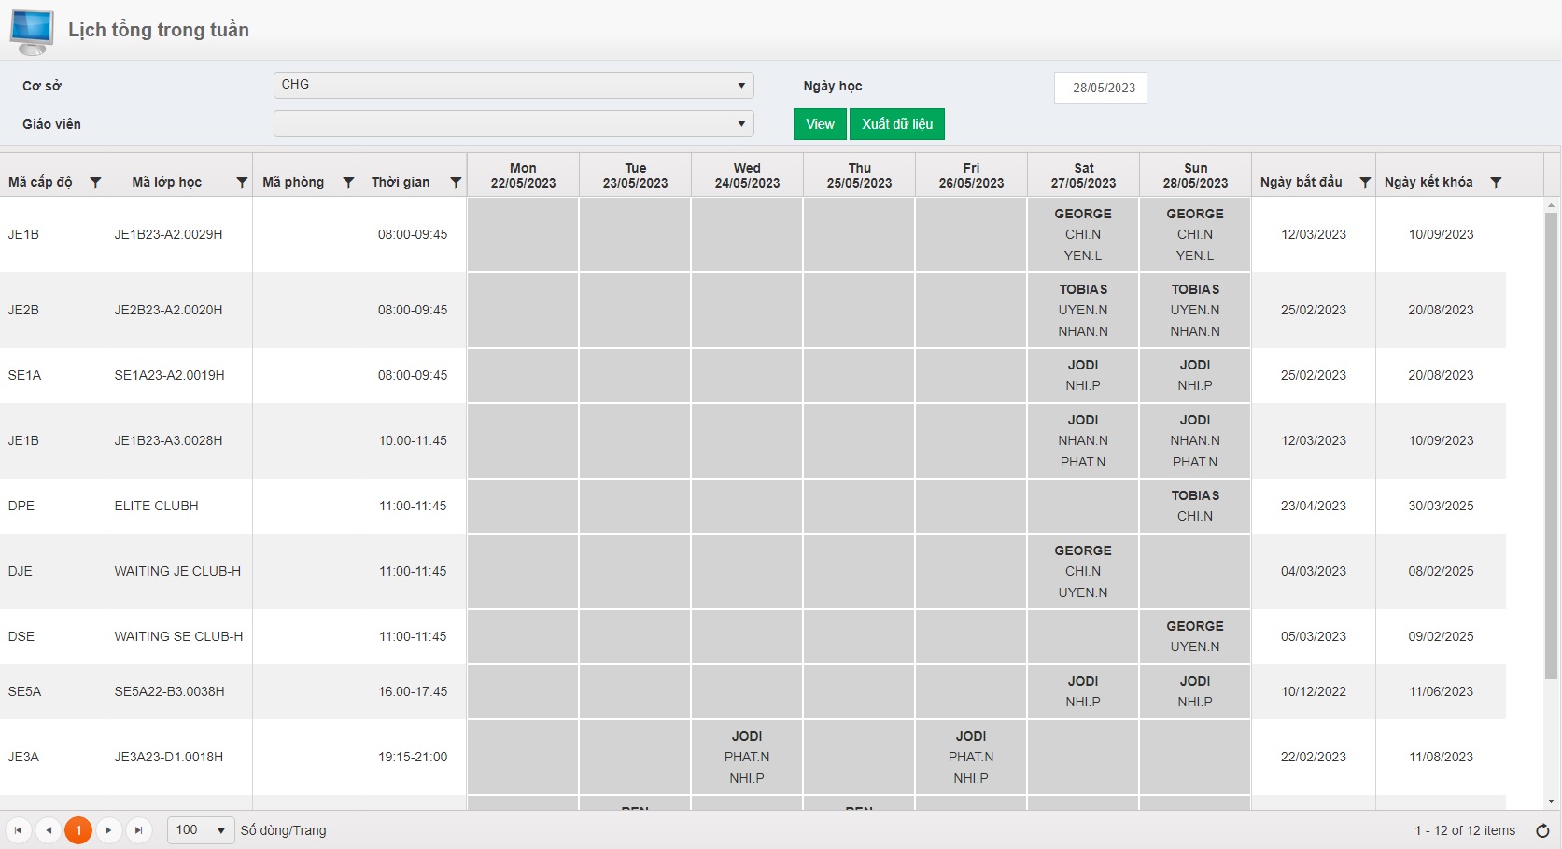Go to previous page of grid

(49, 830)
